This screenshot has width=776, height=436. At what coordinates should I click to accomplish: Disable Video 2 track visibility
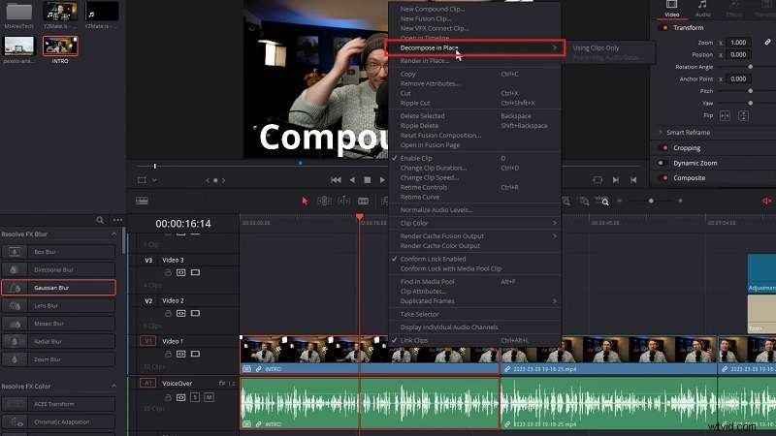coord(196,313)
